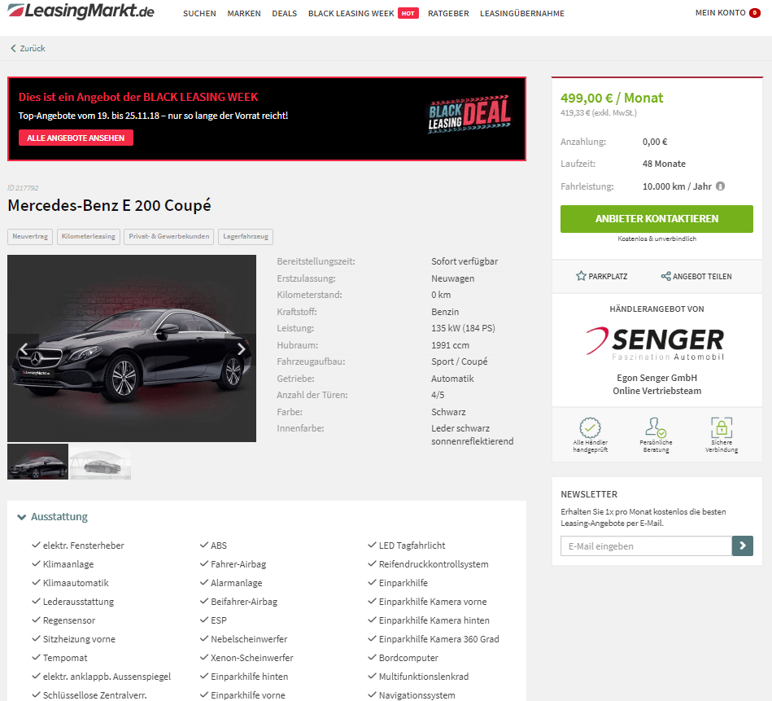Click the 10.000 km / Jahr value
The height and width of the screenshot is (701, 772).
[677, 186]
